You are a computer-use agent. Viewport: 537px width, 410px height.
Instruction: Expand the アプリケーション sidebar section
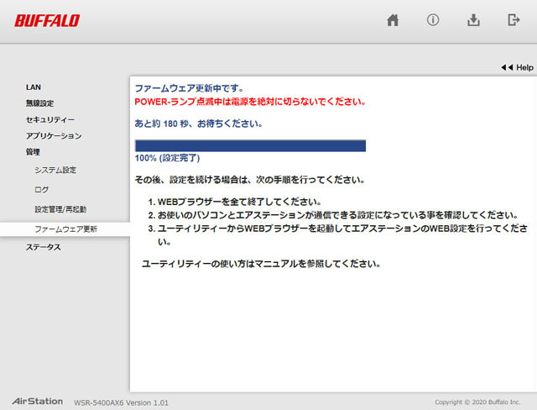point(54,136)
